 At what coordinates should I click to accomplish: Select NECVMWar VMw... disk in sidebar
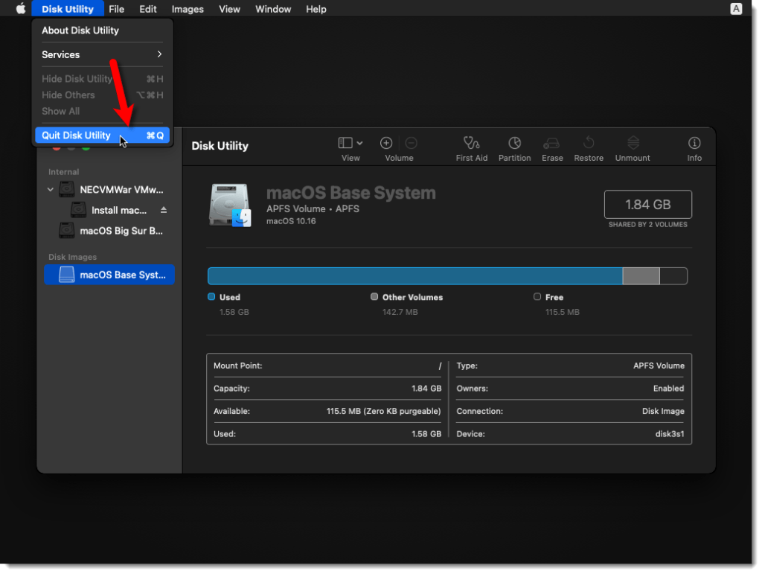[111, 190]
